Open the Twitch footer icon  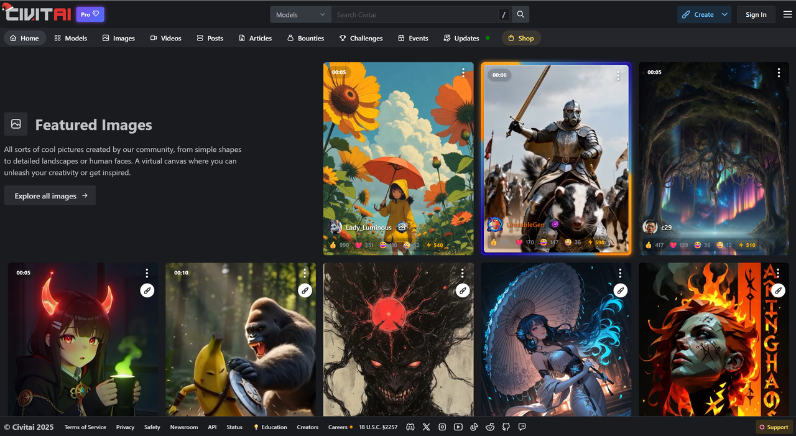(x=522, y=427)
